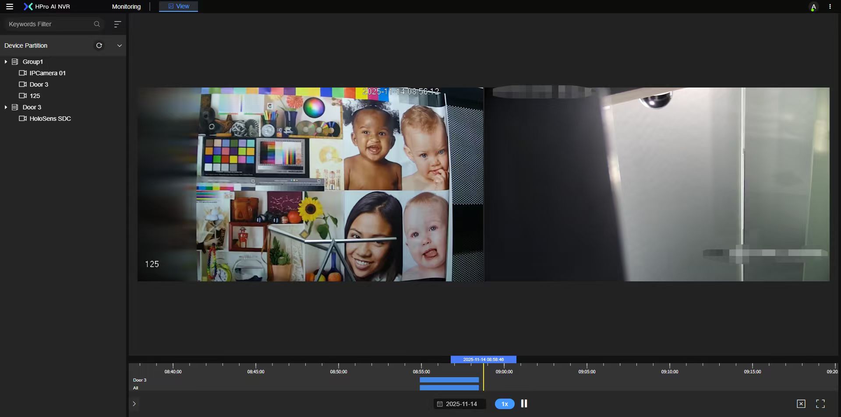
Task: Toggle the 1x playback speed
Action: [504, 404]
